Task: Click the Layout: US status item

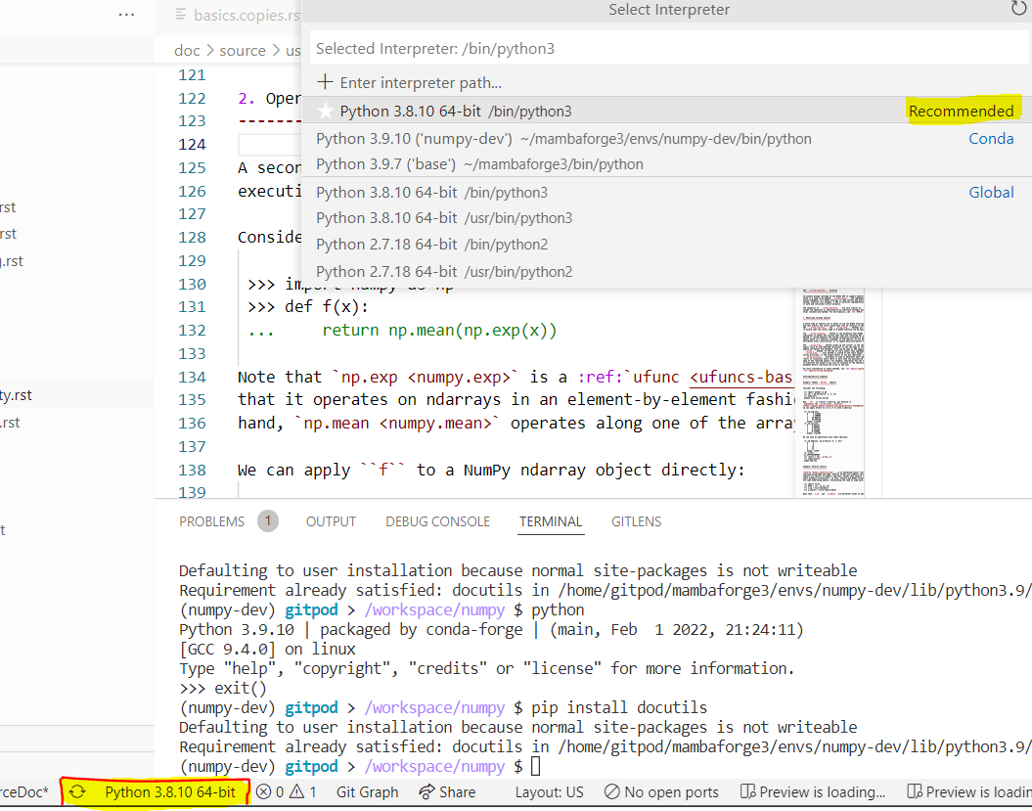Action: point(549,791)
